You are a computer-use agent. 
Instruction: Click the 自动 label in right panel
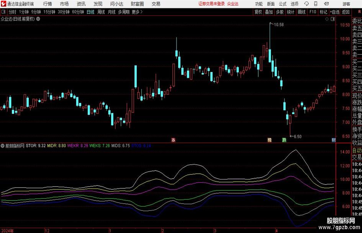point(357,151)
